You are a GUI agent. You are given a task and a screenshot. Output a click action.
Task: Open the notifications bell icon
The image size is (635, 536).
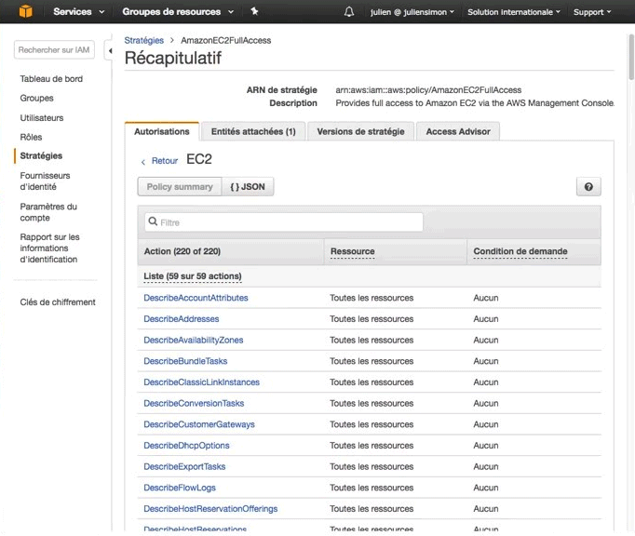click(x=348, y=12)
